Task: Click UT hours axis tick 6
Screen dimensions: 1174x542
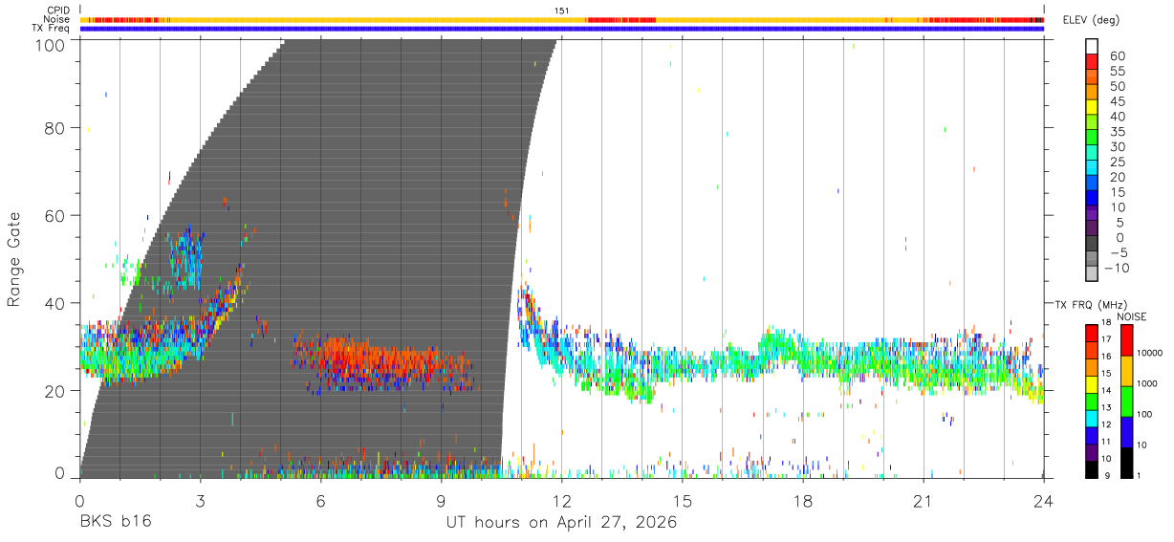Action: [x=321, y=500]
